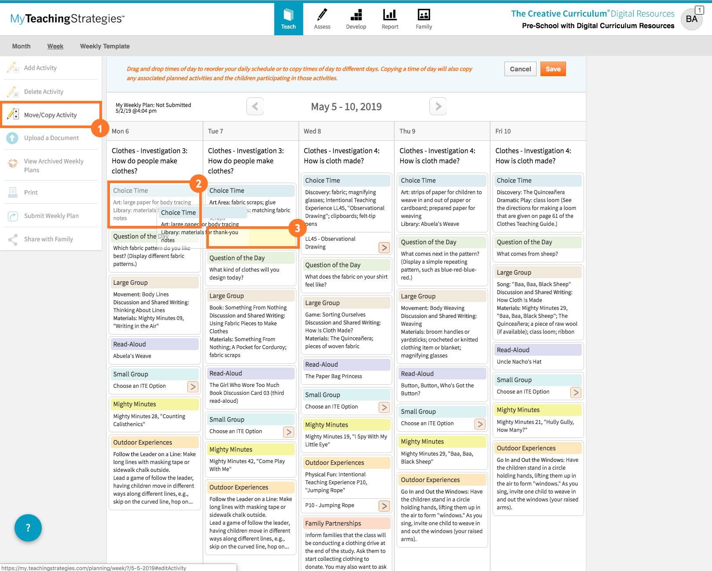Switch to the Weekly Template tab
712x571 pixels.
[x=105, y=46]
